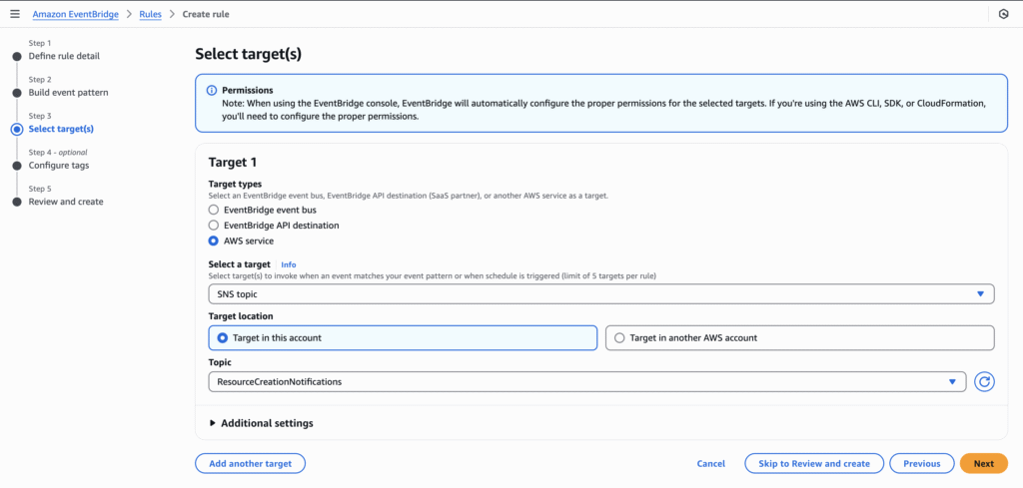The image size is (1023, 488).
Task: Choose the AWS service radio button
Action: (x=213, y=242)
